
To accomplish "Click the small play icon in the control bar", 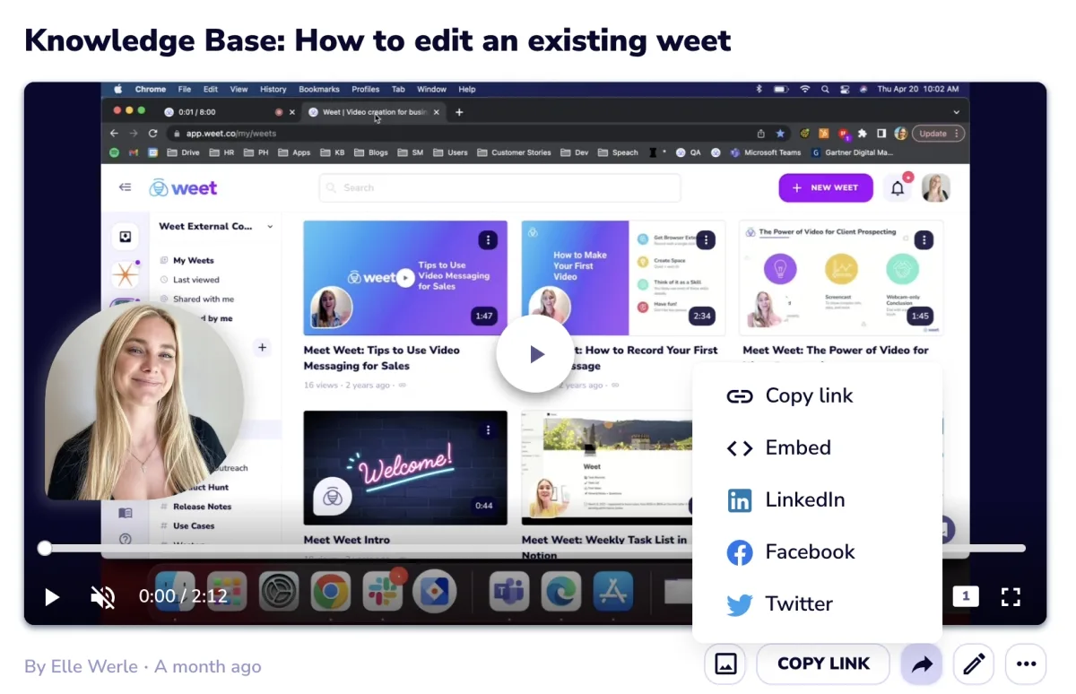I will (x=52, y=596).
